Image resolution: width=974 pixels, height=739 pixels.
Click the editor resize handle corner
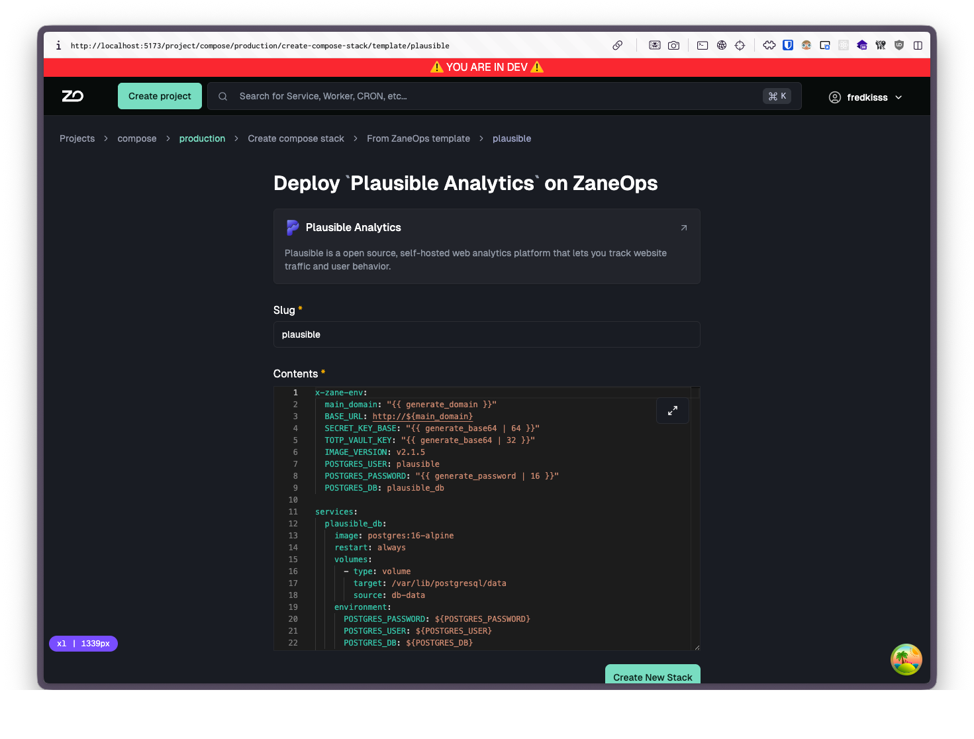click(697, 647)
